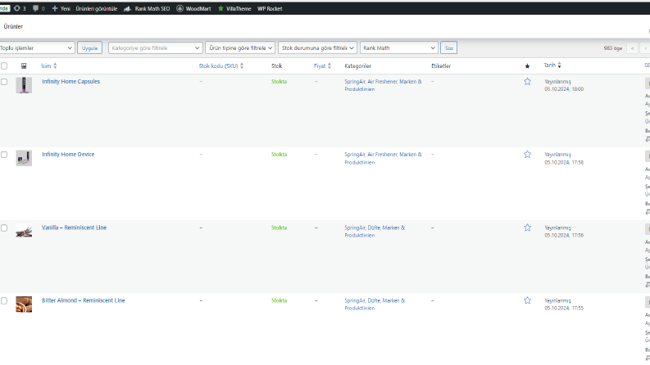Click the Uygula apply button
Image resolution: width=650 pixels, height=365 pixels.
coord(89,48)
